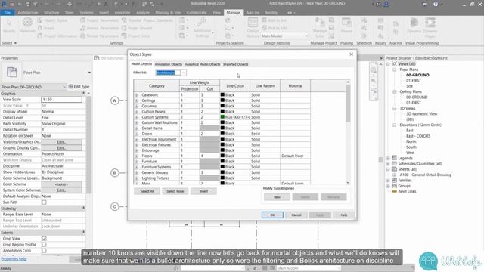Image resolution: width=484 pixels, height=272 pixels.
Task: Expand the Families node in Project Browser
Action: pyautogui.click(x=388, y=181)
